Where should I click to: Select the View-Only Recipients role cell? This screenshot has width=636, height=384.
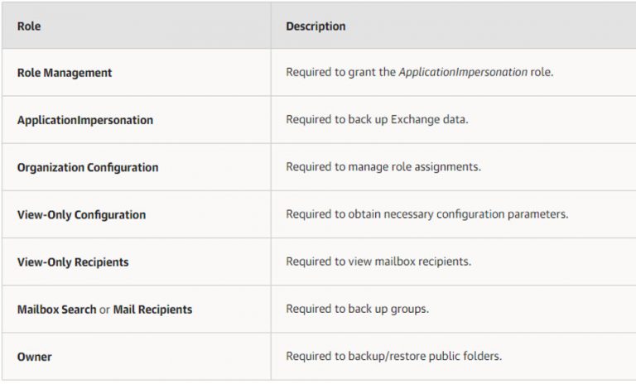pos(137,262)
